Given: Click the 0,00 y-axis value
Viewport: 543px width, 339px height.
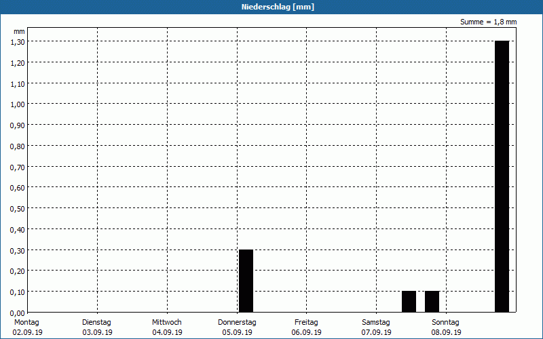Looking at the screenshot, I should [18, 313].
